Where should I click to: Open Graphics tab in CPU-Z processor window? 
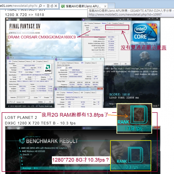[x=40, y=61]
